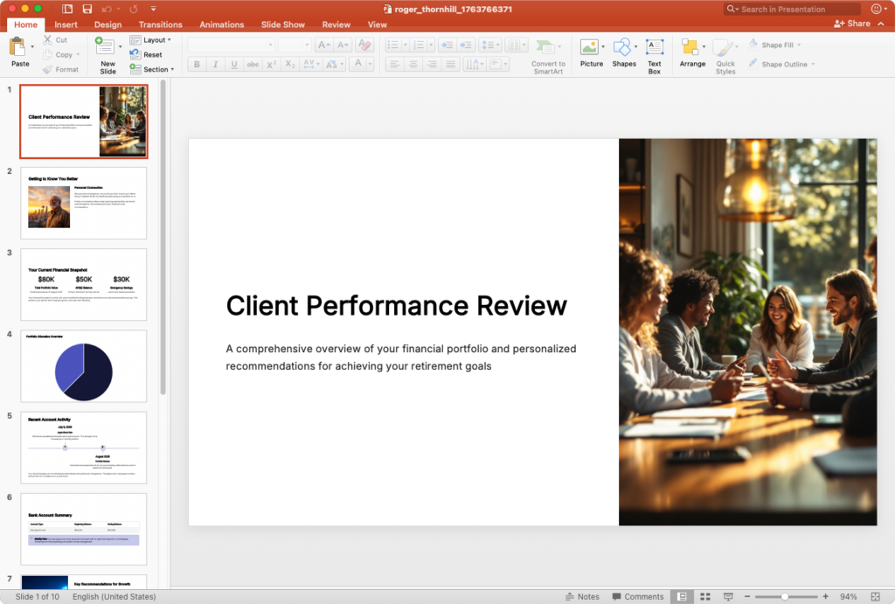This screenshot has width=895, height=604.
Task: Start slide show from status bar
Action: 728,596
